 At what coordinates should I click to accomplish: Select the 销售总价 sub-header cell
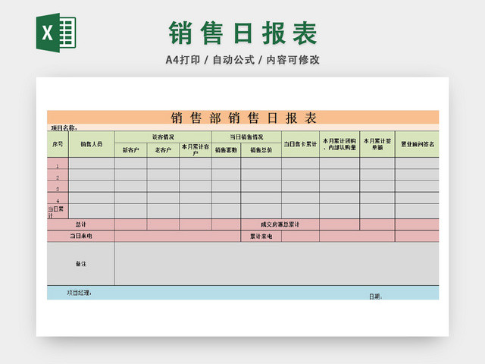(261, 150)
